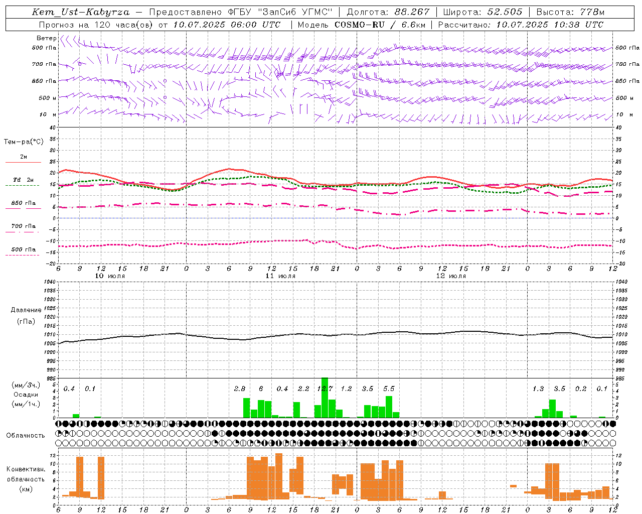
Task: Select the (мм/1ч.) units label
Action: coord(26,404)
